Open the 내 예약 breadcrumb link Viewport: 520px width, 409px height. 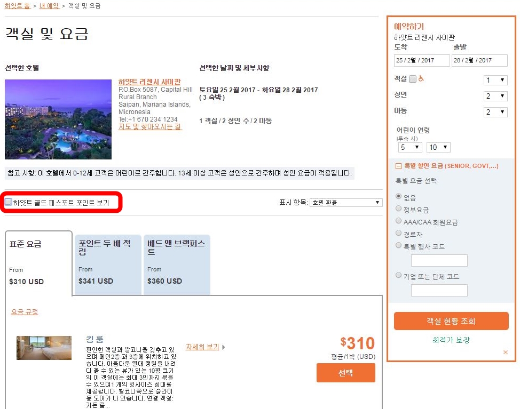click(x=50, y=6)
